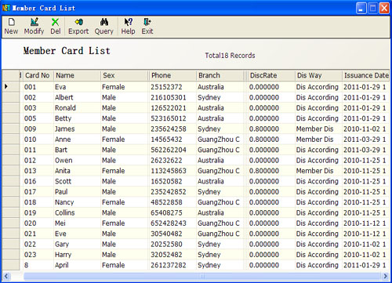
Task: Sort by the Card No column header
Action: [x=38, y=75]
